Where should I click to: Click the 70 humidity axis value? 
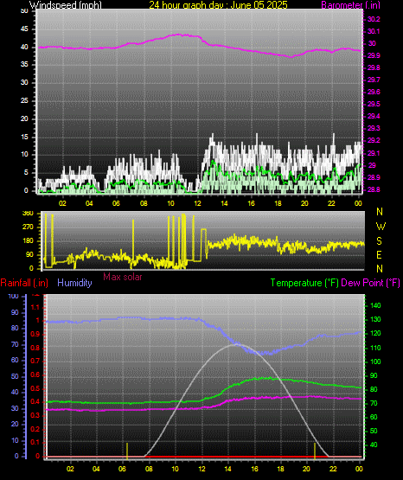point(15,345)
